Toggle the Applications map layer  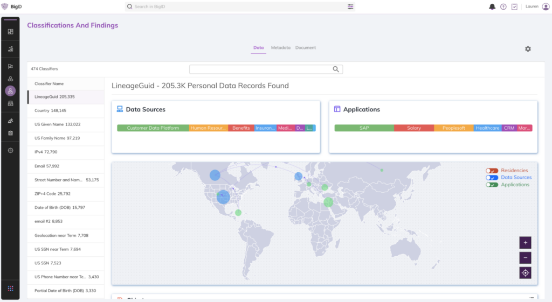click(491, 185)
